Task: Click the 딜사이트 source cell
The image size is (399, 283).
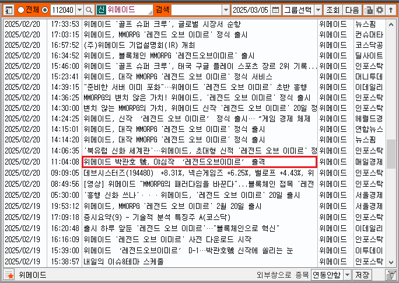Action: 369,55
